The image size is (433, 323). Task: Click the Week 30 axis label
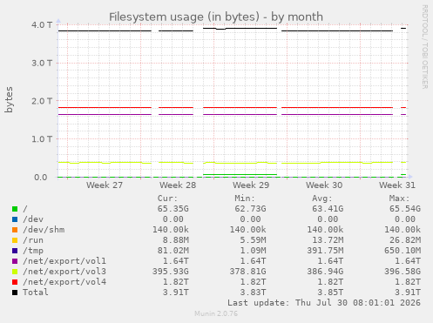click(324, 185)
